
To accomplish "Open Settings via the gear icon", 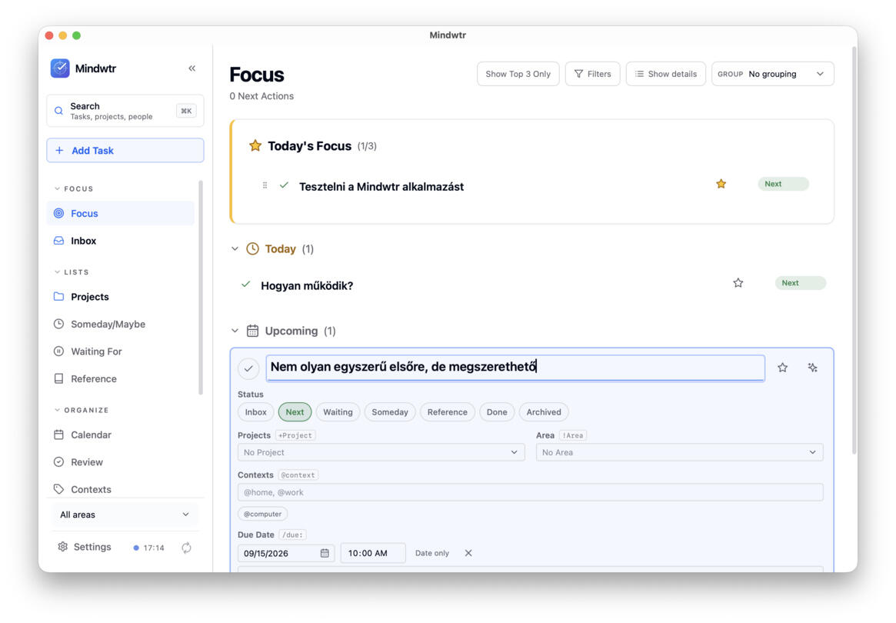I will coord(63,547).
